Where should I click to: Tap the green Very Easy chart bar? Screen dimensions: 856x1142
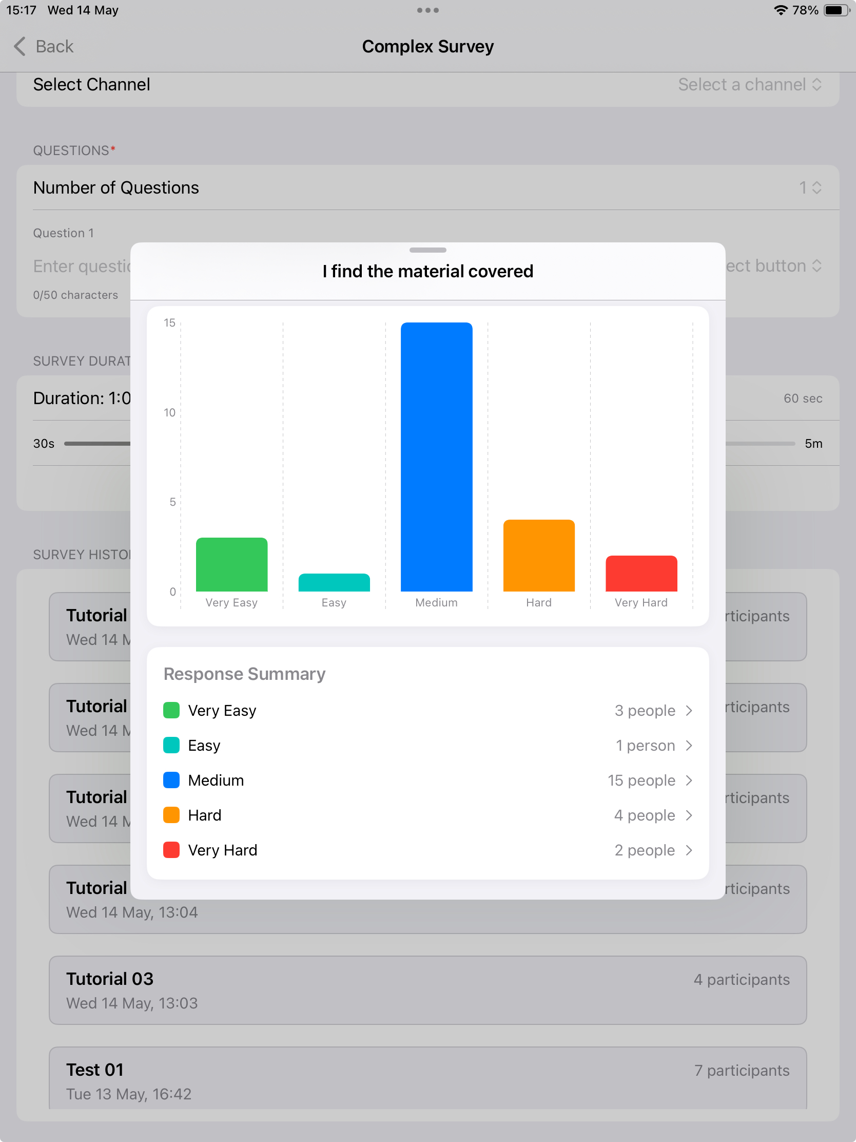pyautogui.click(x=231, y=564)
